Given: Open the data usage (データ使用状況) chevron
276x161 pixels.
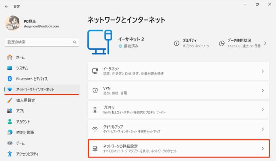Looking at the screenshot, I should point(265,43).
